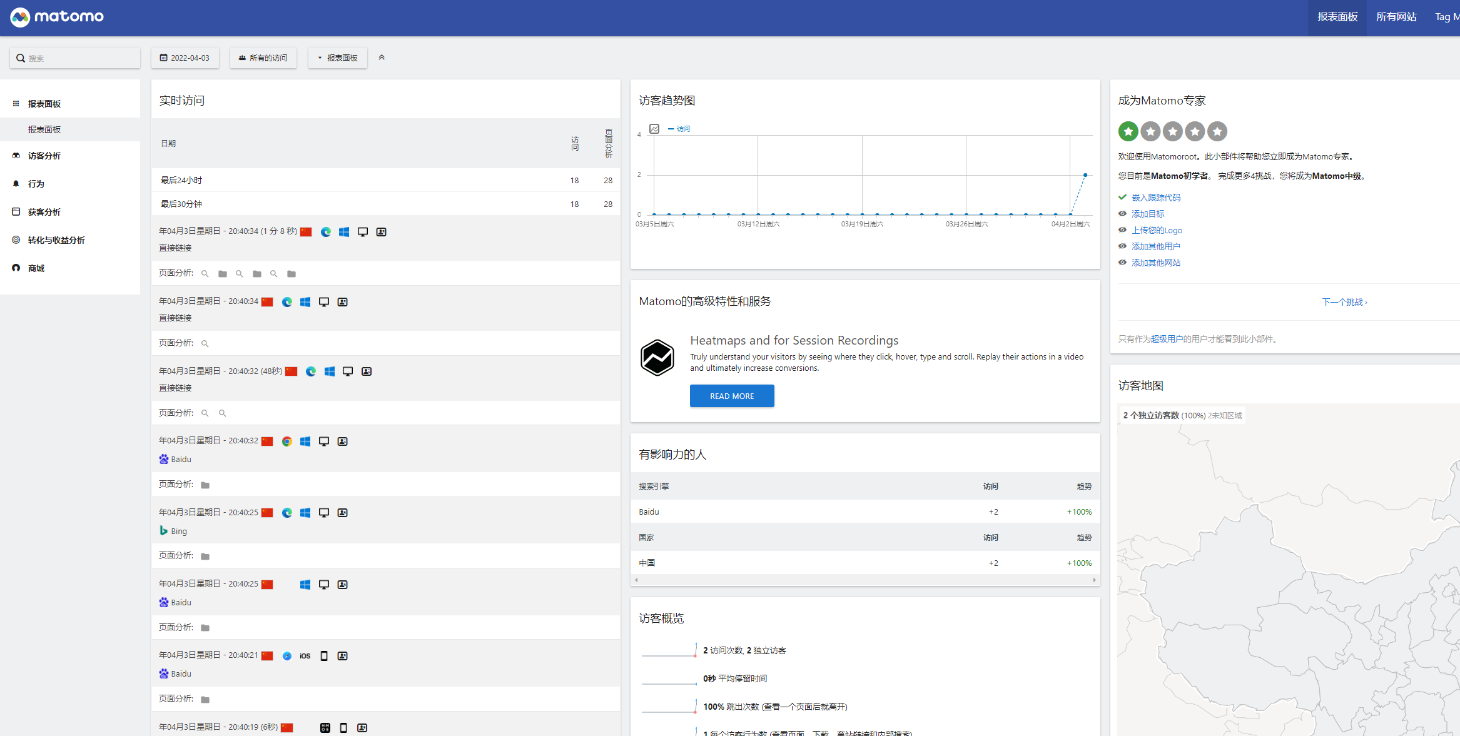Click last folder action icon in 20:40:34 (1 分 8 秒) page analysis

(291, 274)
